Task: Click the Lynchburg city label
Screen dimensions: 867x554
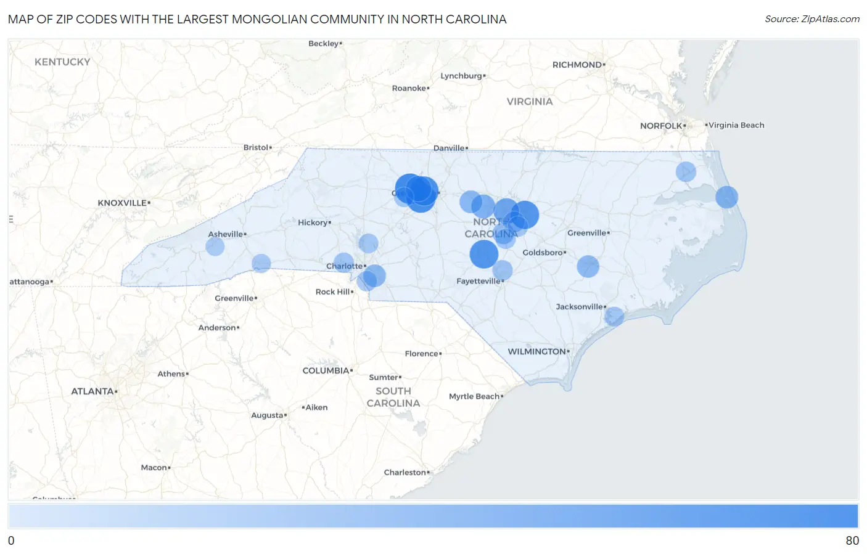Action: [x=461, y=76]
